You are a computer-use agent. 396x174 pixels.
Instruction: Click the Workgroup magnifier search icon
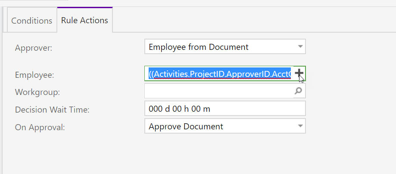[298, 91]
